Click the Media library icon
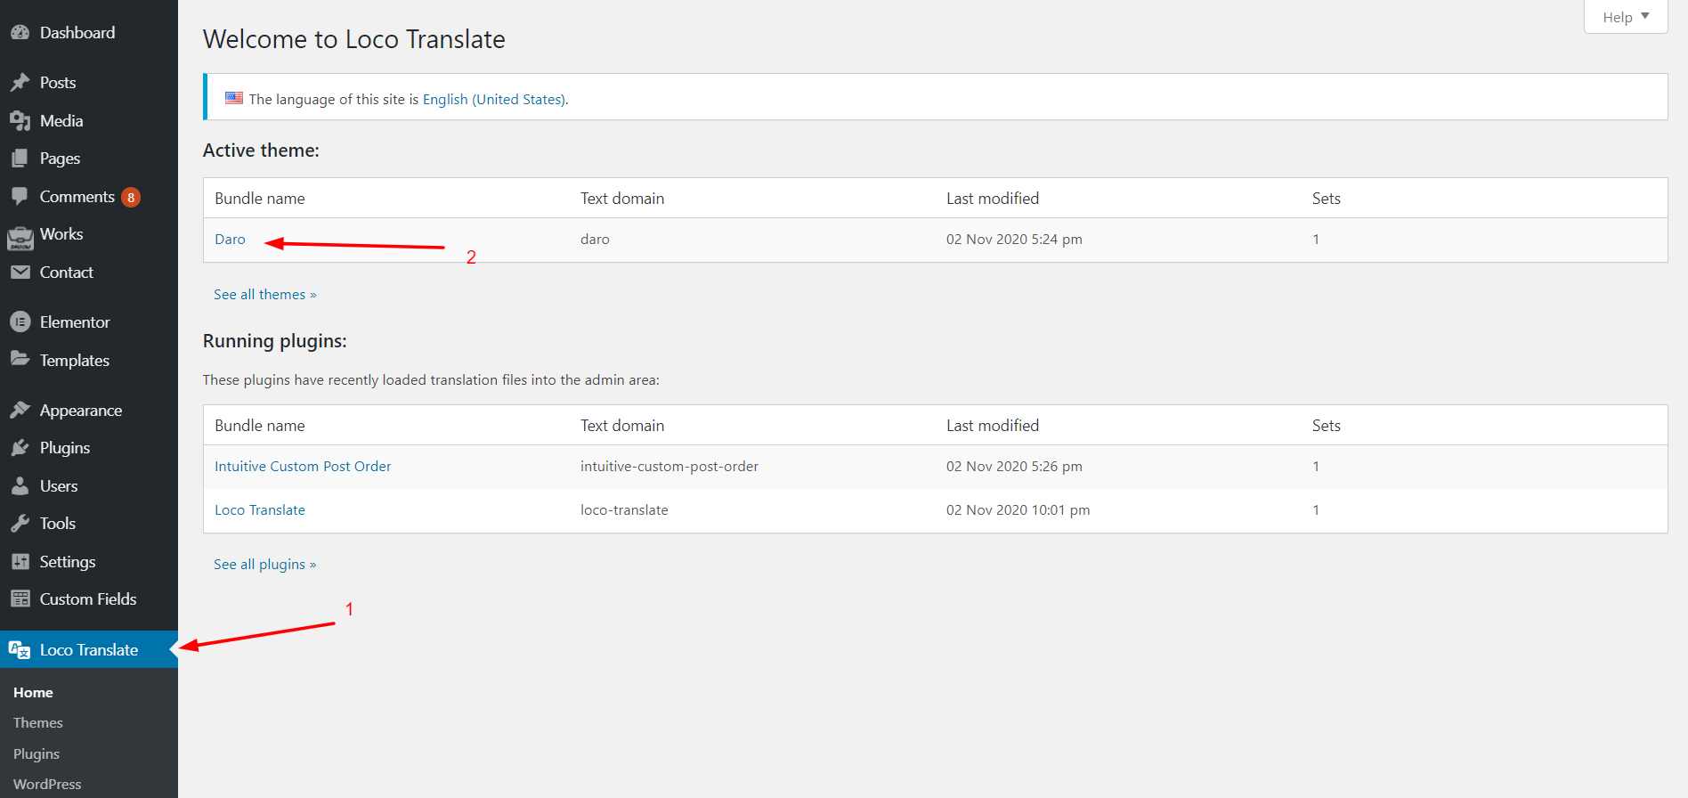This screenshot has height=798, width=1688. 20,121
